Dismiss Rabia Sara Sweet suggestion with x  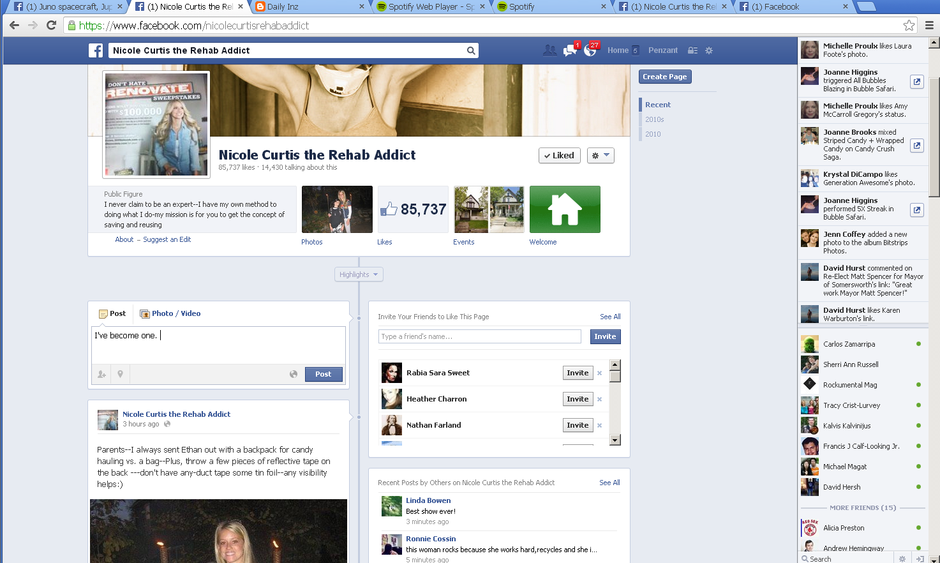click(599, 373)
